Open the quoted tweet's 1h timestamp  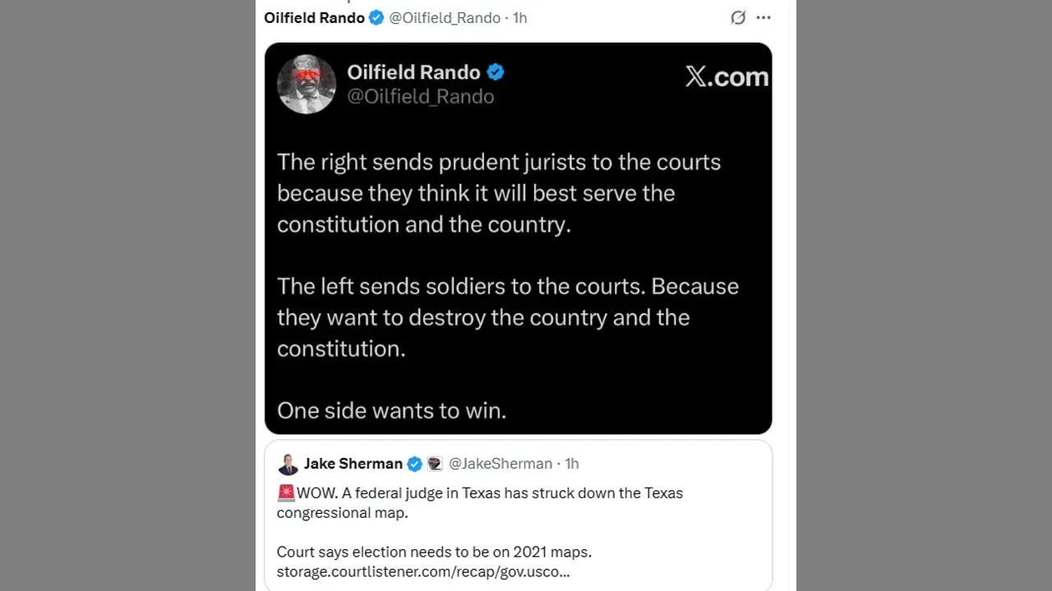[x=571, y=464]
